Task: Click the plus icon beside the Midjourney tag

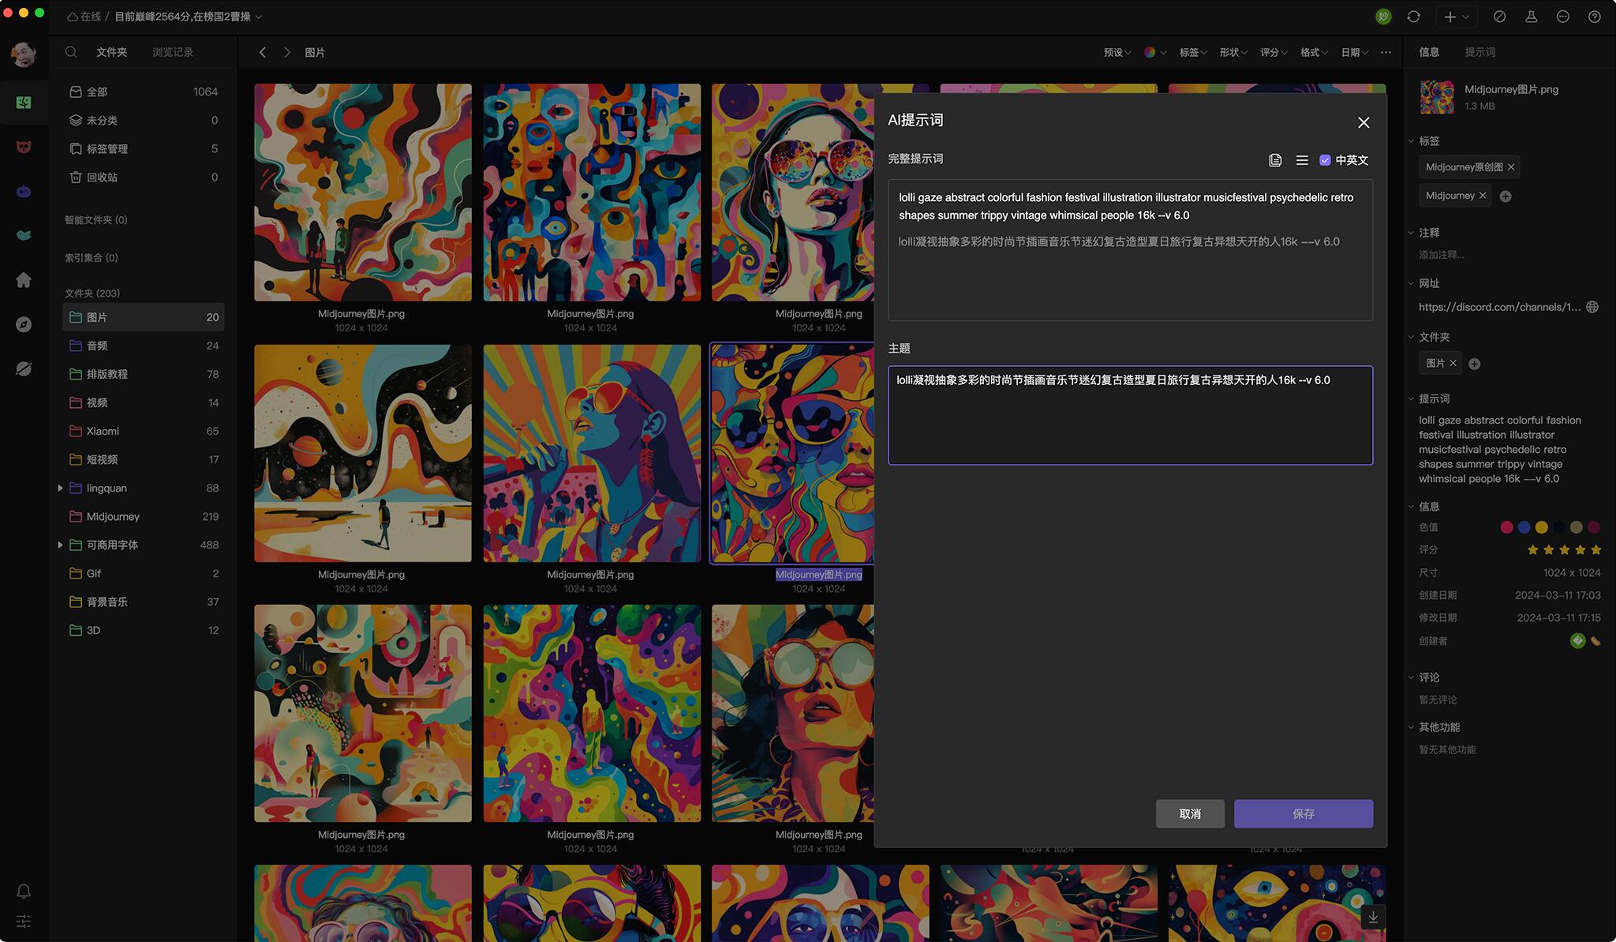Action: (1506, 196)
